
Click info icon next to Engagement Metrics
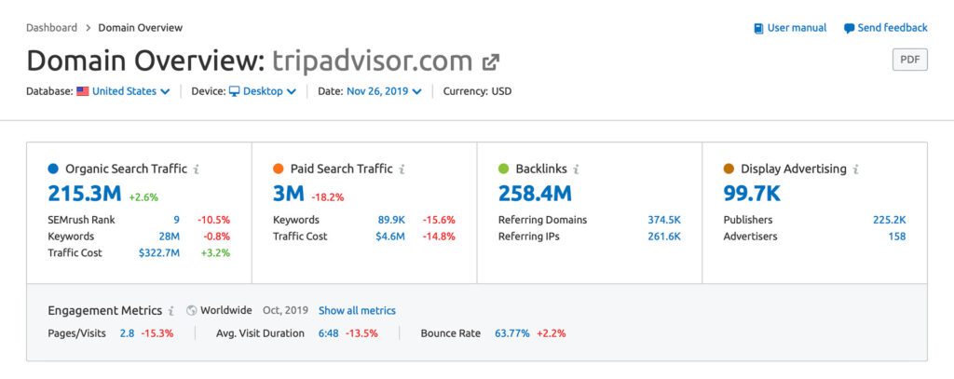[171, 311]
